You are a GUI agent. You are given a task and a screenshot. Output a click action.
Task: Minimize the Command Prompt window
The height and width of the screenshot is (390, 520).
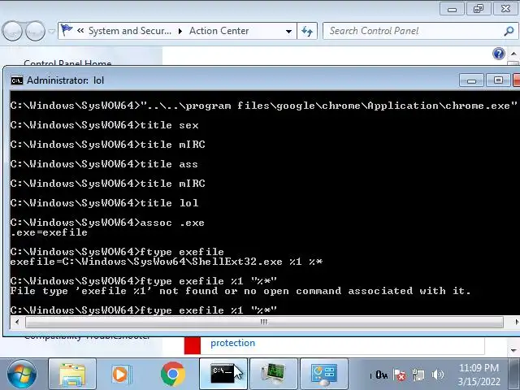[471, 80]
